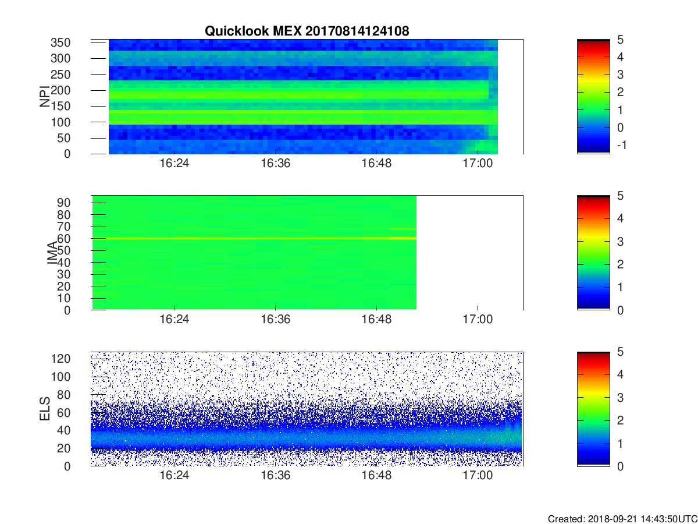Image resolution: width=698 pixels, height=524 pixels.
Task: Click the NPI panel colorbar
Action: click(593, 97)
